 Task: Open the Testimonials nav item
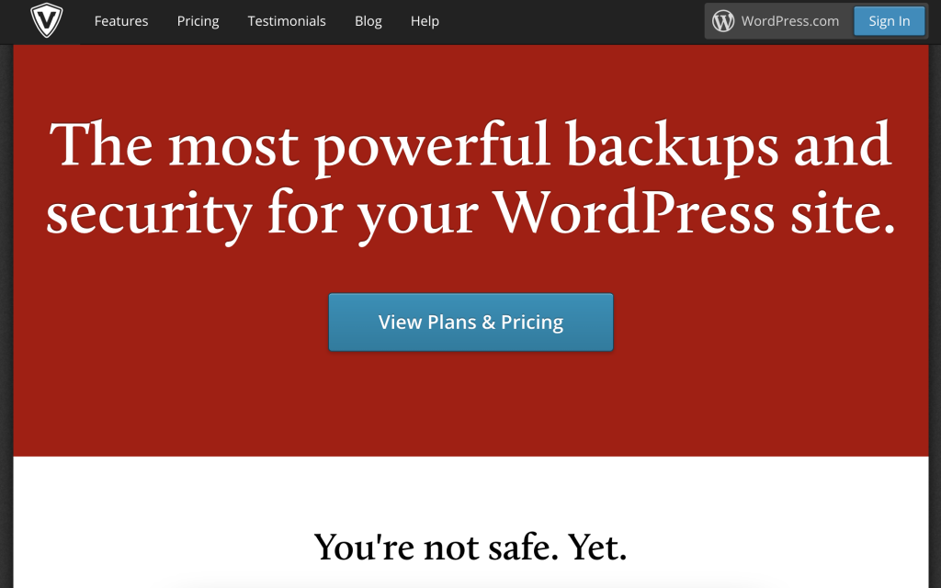point(287,21)
